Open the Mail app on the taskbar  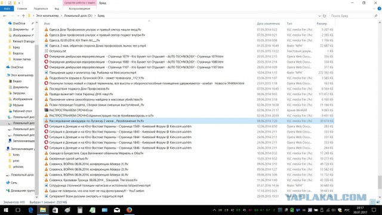117,210
